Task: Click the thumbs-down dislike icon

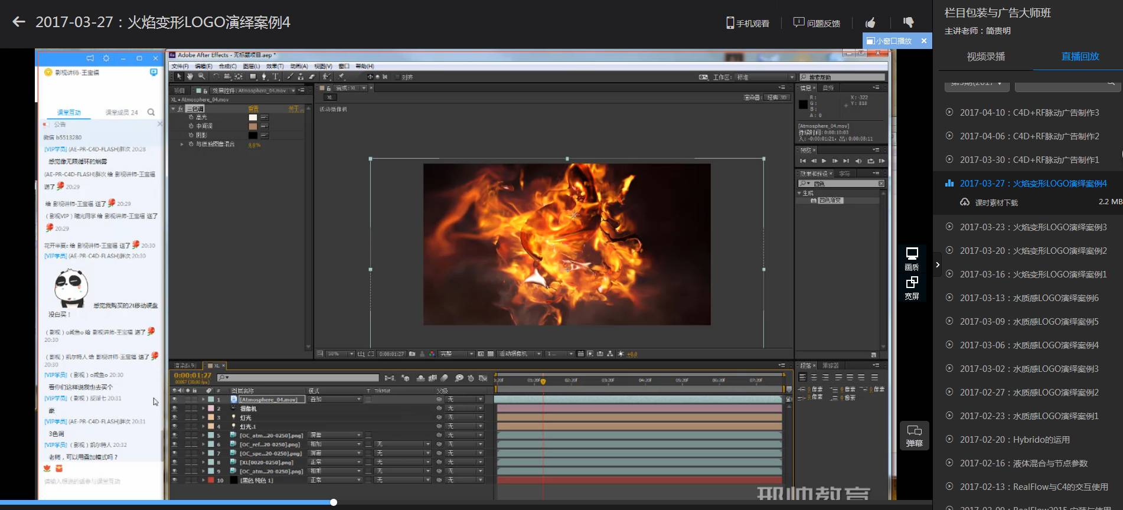Action: [x=908, y=22]
